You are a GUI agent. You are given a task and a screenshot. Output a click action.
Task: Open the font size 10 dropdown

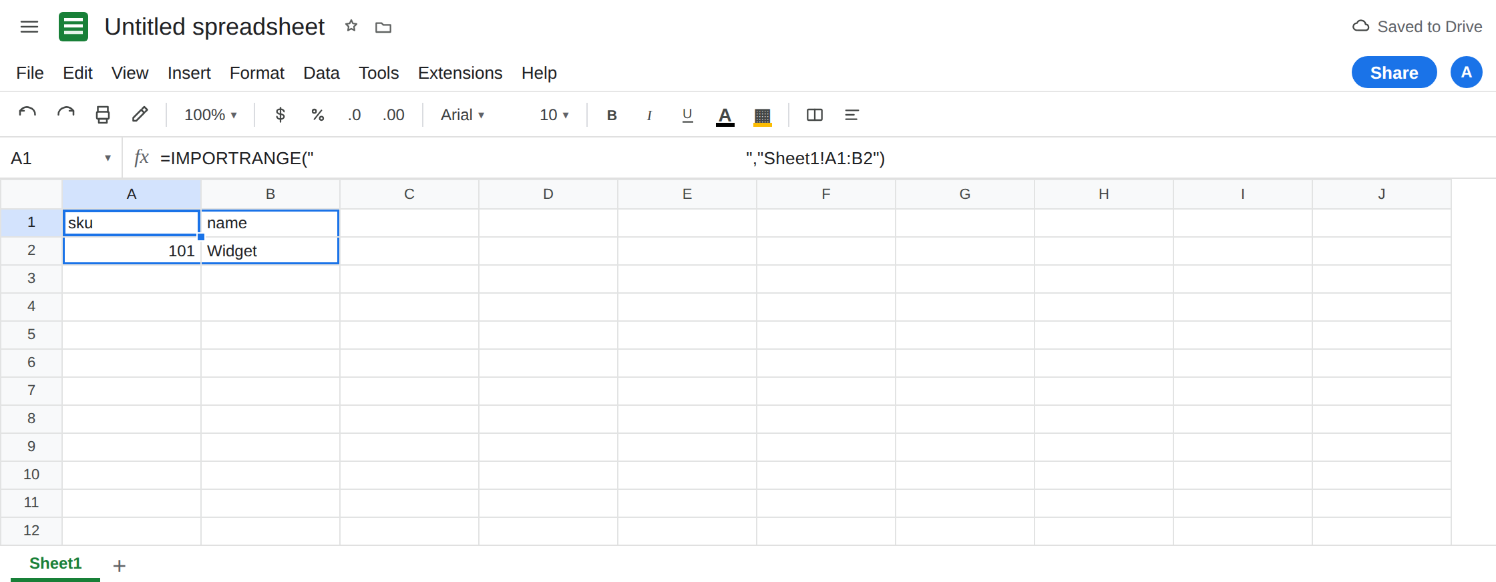(554, 115)
